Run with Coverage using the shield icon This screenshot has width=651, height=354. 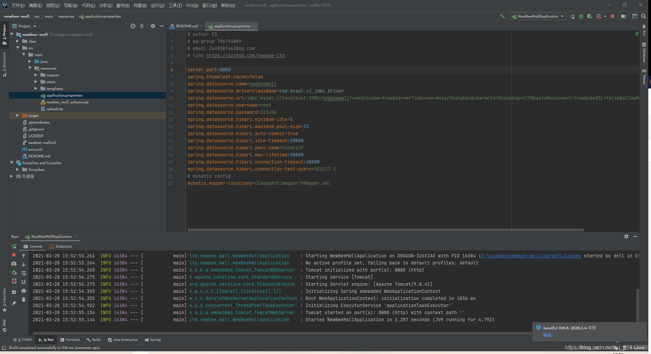(590, 16)
